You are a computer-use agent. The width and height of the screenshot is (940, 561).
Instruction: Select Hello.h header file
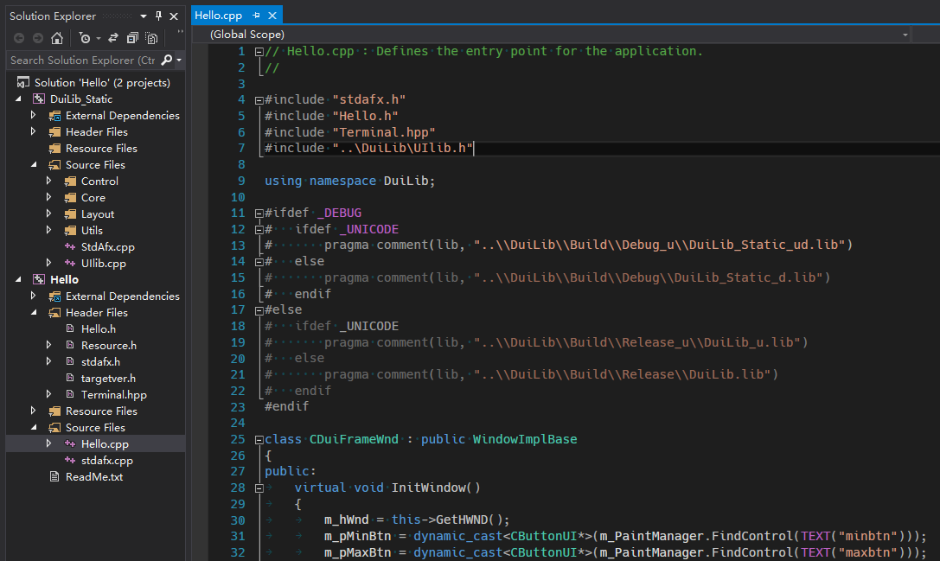[x=99, y=328]
